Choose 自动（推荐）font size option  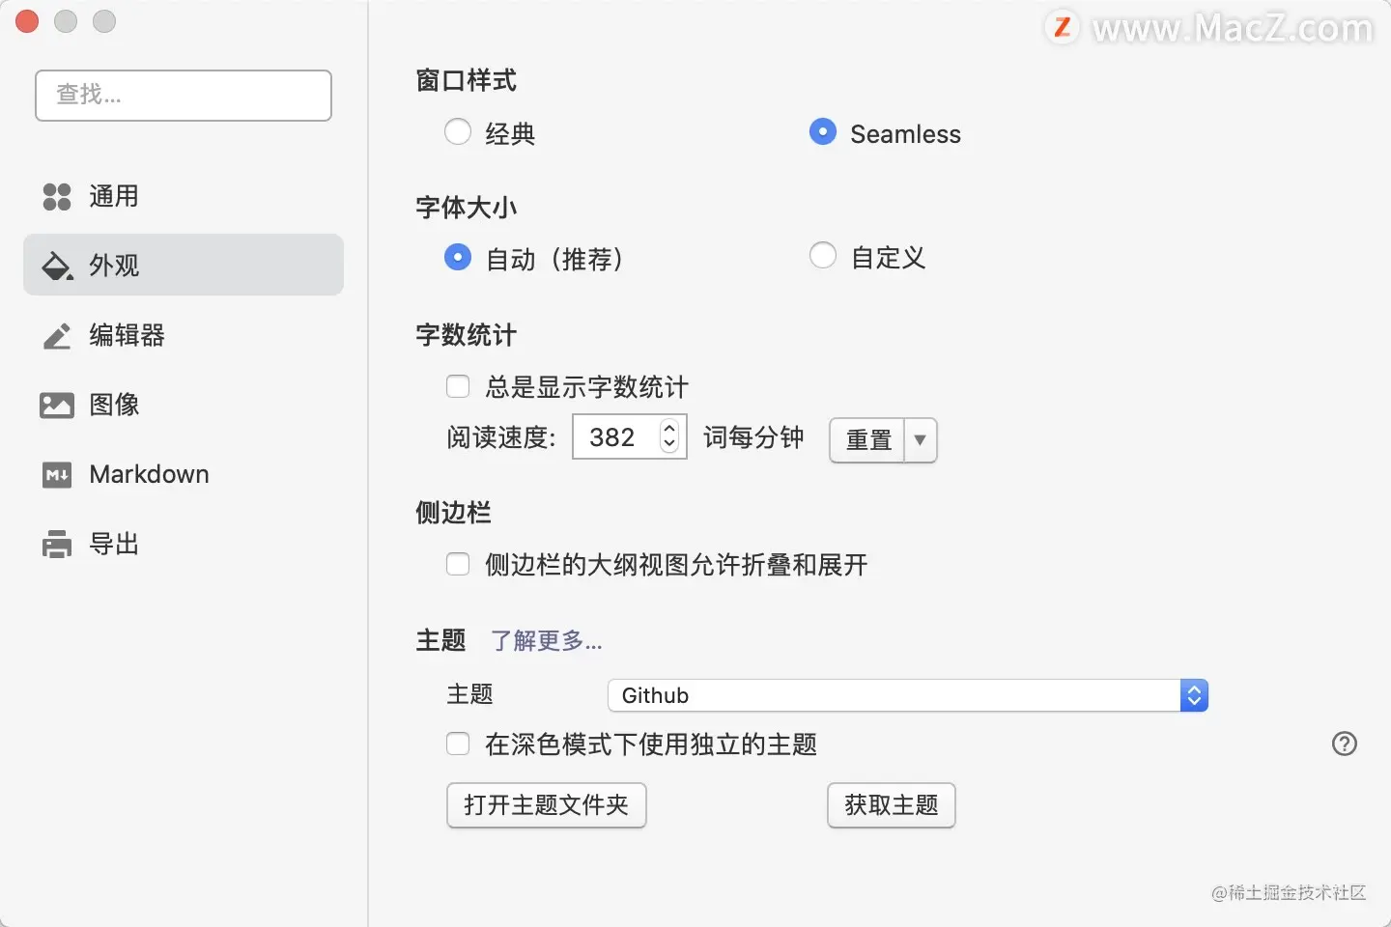458,258
